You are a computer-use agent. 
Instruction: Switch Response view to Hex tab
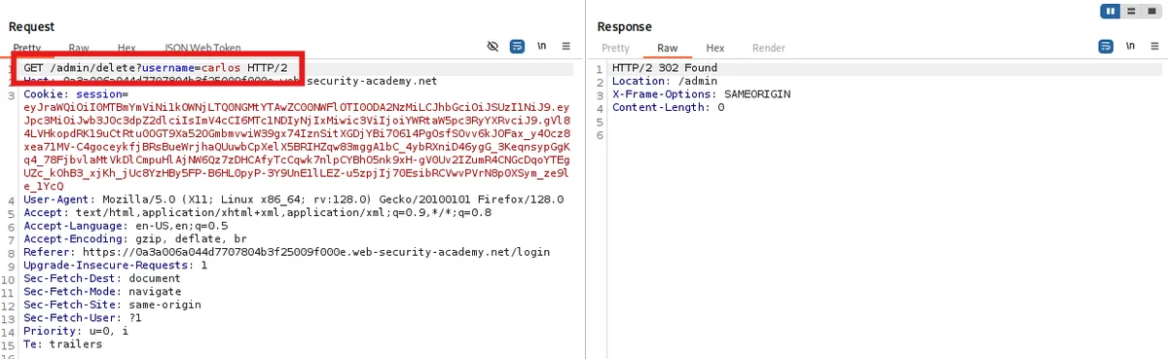715,48
